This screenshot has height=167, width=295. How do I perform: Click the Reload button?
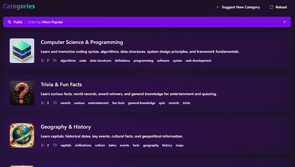[x=278, y=7]
